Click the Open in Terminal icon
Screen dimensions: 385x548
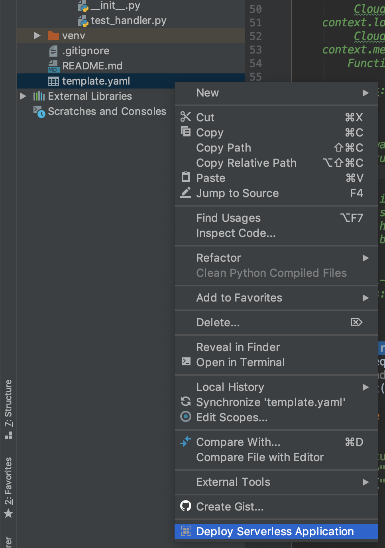(x=186, y=361)
